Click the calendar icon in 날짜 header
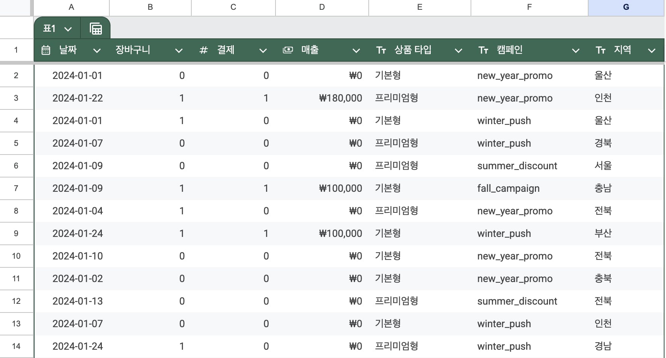Screen dimensions: 666x358 pos(45,50)
